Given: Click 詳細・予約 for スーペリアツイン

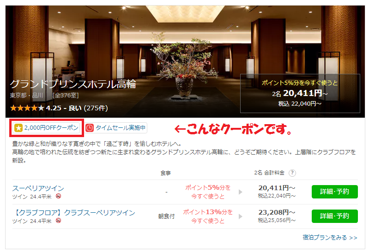Looking at the screenshot, I should click(335, 192).
